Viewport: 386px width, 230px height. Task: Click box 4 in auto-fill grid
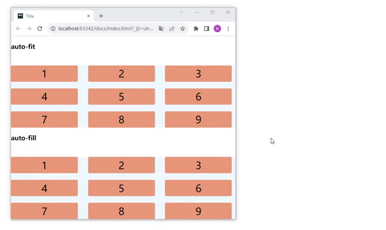(x=44, y=188)
